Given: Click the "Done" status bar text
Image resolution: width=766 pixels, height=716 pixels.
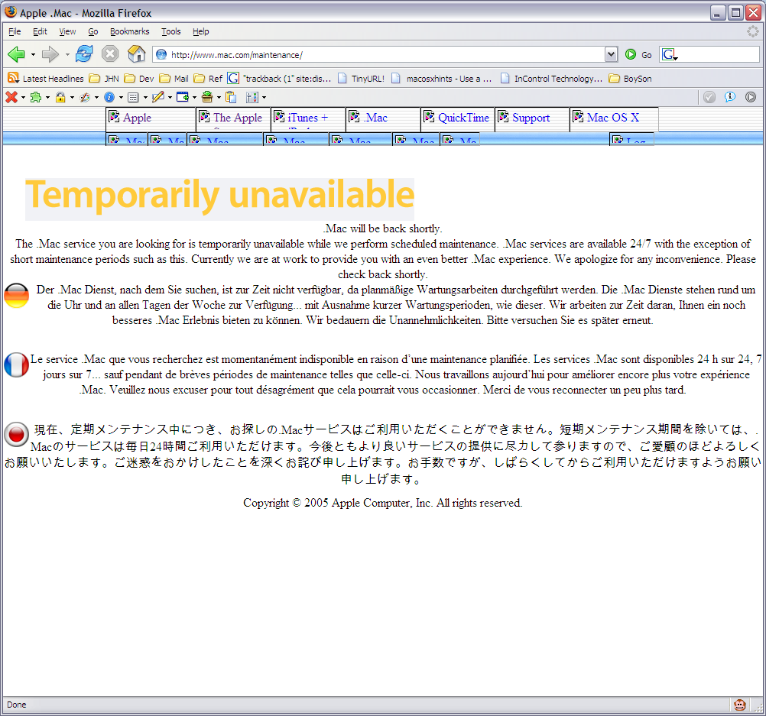Looking at the screenshot, I should [x=17, y=705].
